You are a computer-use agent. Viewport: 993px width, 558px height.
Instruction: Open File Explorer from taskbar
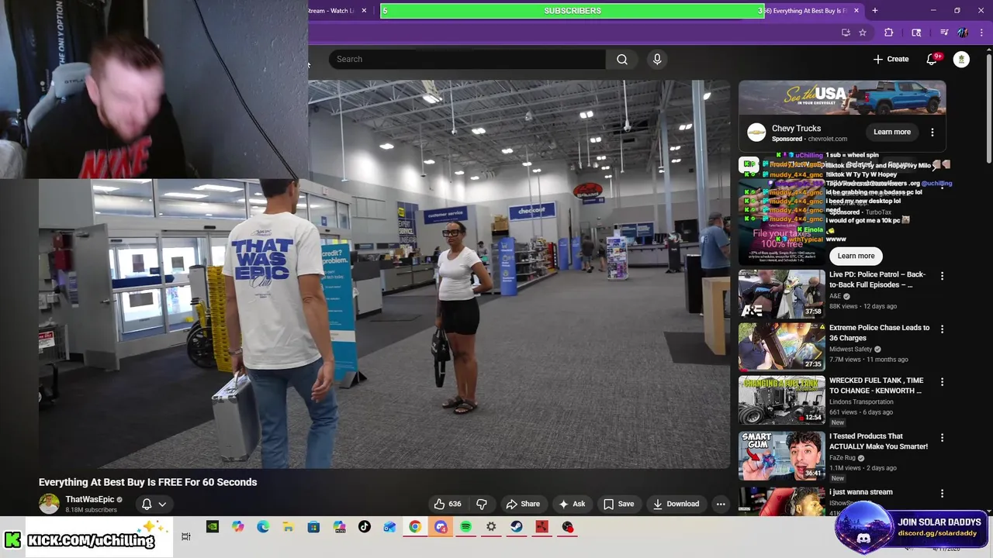click(288, 527)
